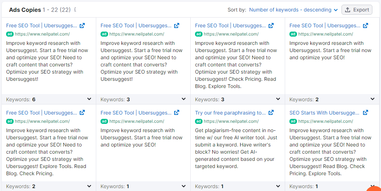The height and width of the screenshot is (191, 381).
Task: Open Sort by dropdown showing Number of keywords
Action: click(293, 10)
